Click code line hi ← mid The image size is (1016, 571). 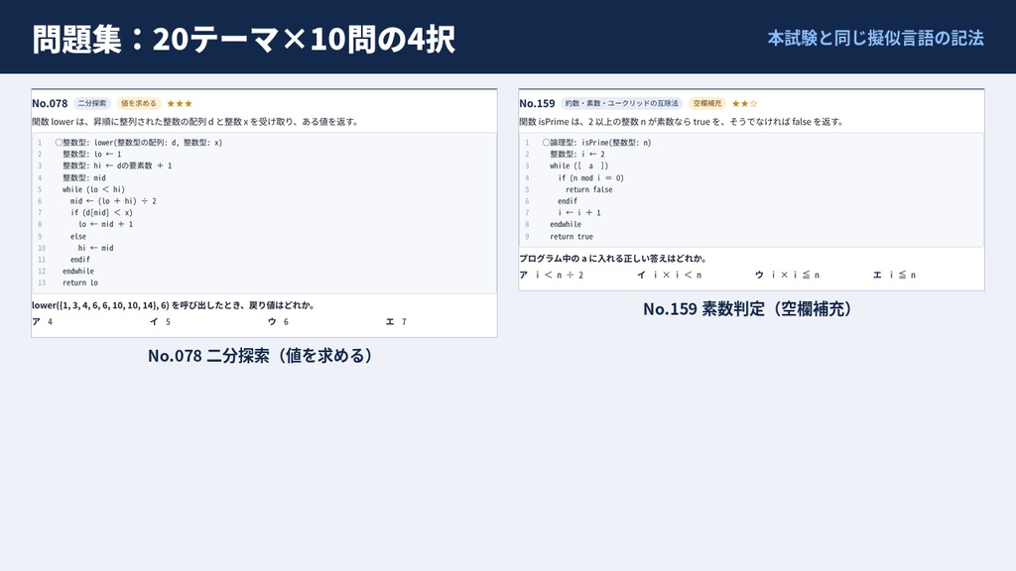[96, 248]
